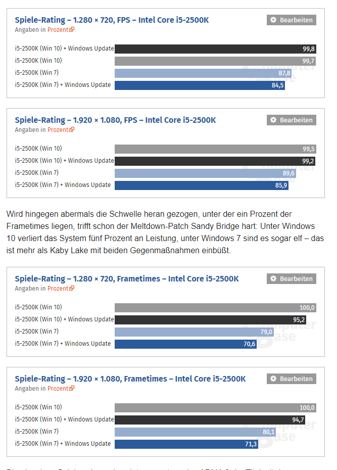Viewport: 337px width, 470px height.
Task: Open Prozent link in 1.920 × 1.080 Frametimes chart
Action: pos(58,389)
